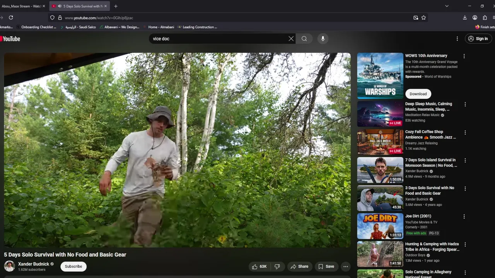
Task: Open Onboarding Checklist bookmark
Action: [36, 27]
